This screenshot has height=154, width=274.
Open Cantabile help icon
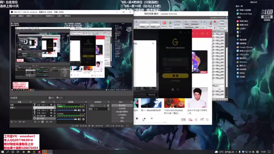point(226,18)
